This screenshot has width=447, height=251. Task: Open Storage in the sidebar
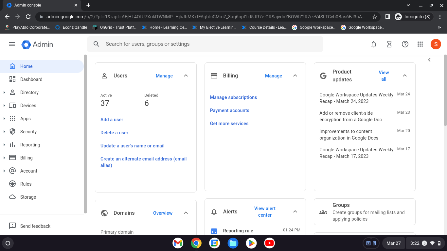(x=42, y=197)
